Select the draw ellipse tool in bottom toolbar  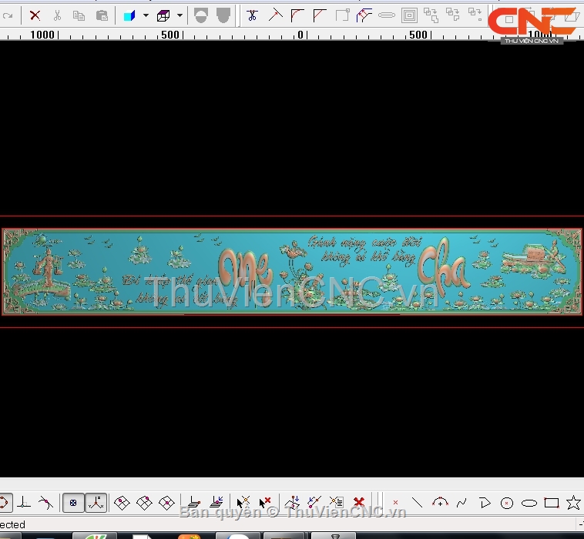[529, 503]
